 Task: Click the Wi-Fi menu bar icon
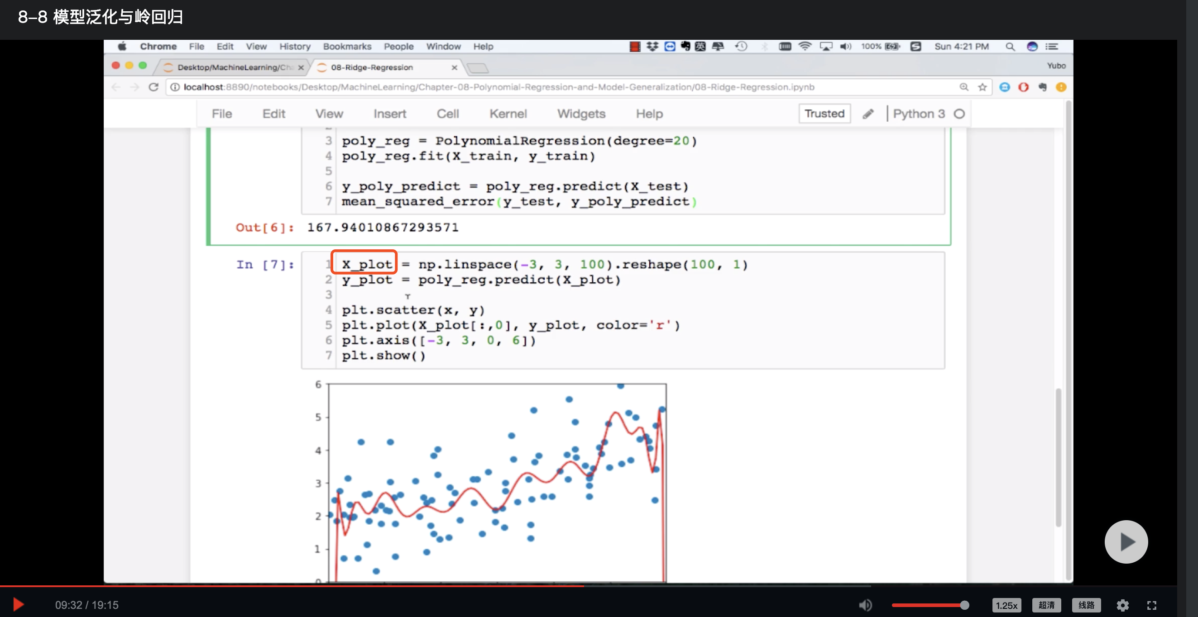[805, 47]
